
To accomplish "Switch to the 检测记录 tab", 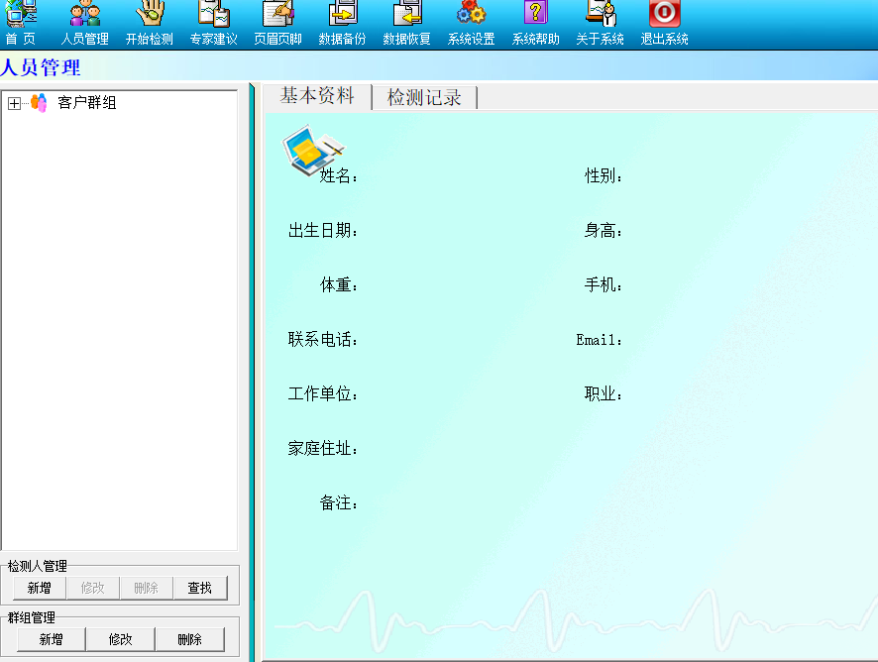I will pyautogui.click(x=424, y=97).
